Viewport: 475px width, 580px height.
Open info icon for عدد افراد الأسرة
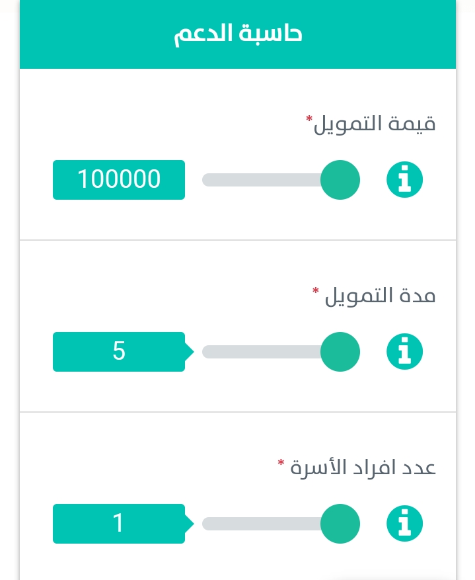[404, 523]
